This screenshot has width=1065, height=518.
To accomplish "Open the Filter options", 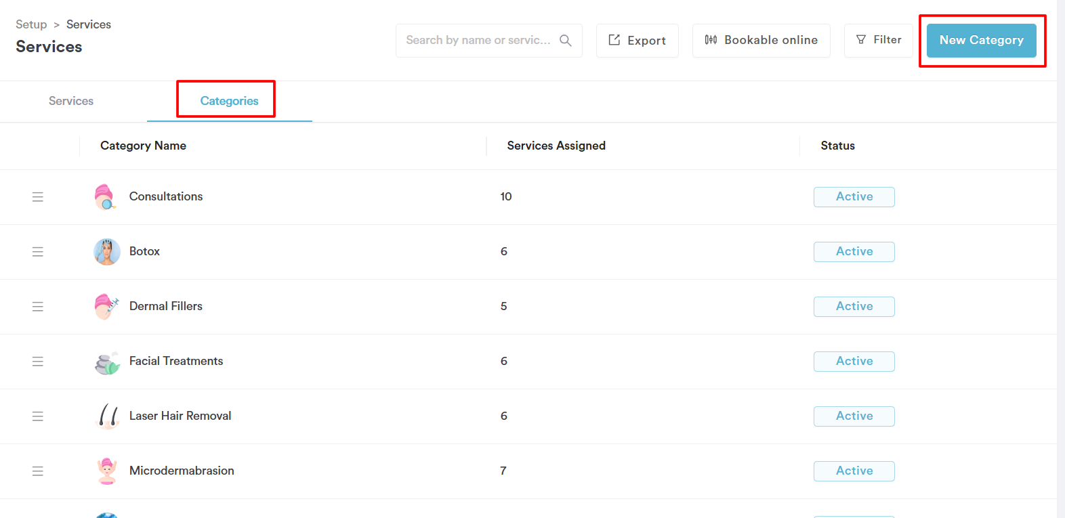I will (x=878, y=41).
